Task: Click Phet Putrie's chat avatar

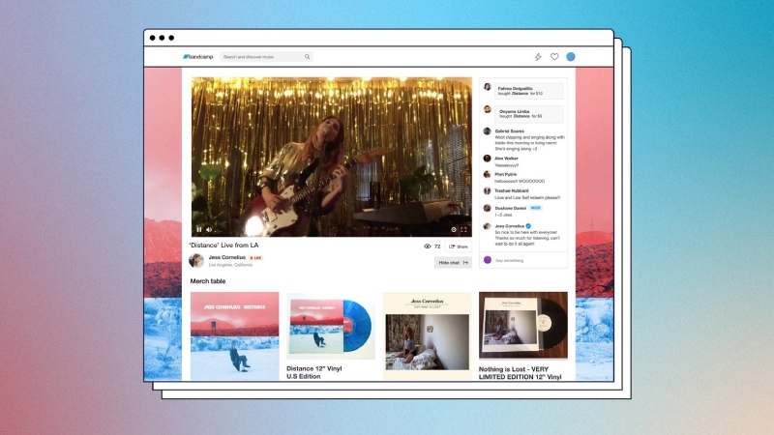Action: click(488, 175)
